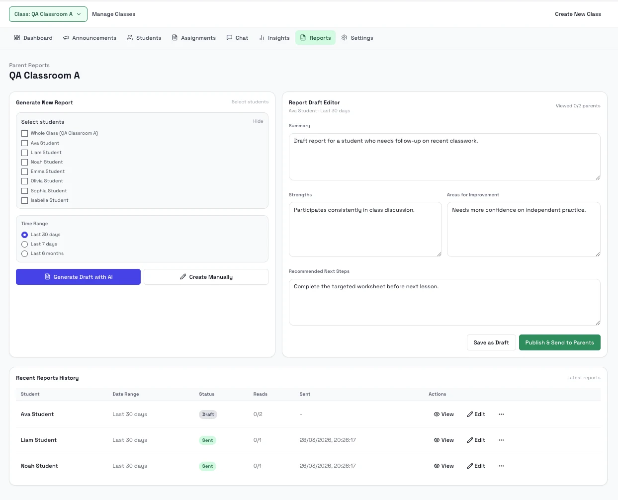Click the Summary text area resize handle

tap(598, 177)
